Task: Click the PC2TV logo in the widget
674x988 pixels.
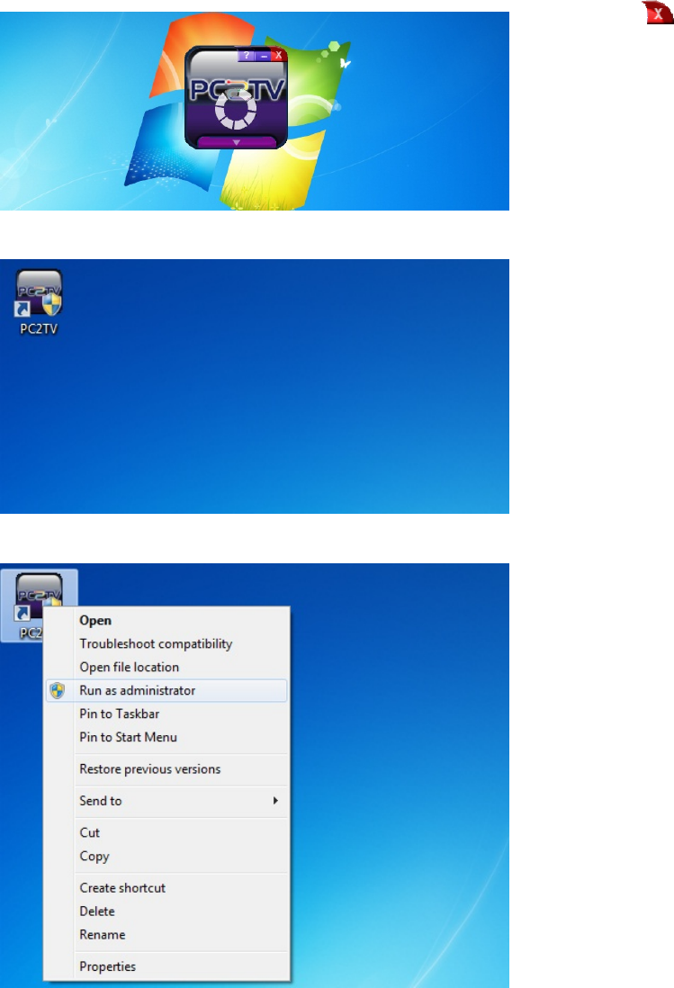Action: tap(237, 89)
